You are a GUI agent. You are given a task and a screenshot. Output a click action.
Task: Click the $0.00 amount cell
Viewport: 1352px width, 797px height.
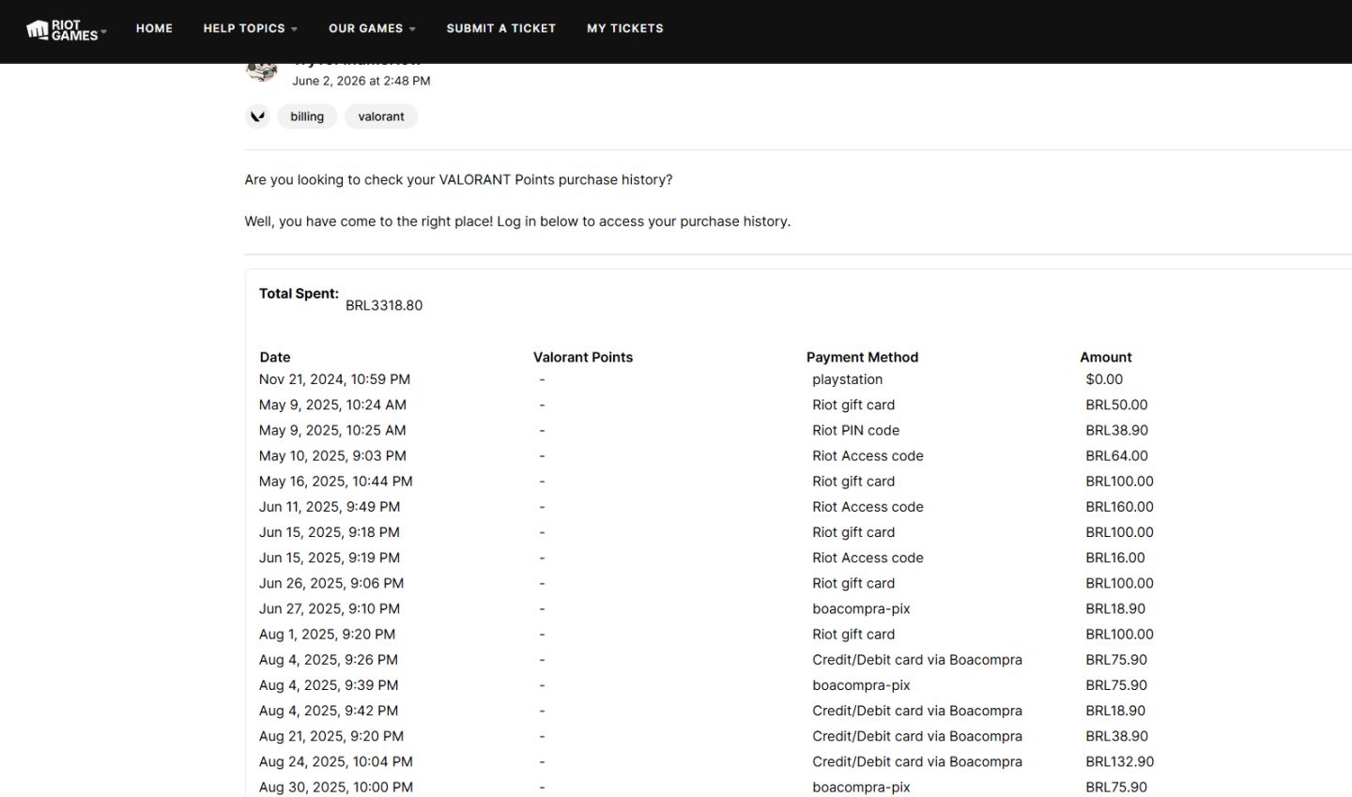click(x=1104, y=379)
